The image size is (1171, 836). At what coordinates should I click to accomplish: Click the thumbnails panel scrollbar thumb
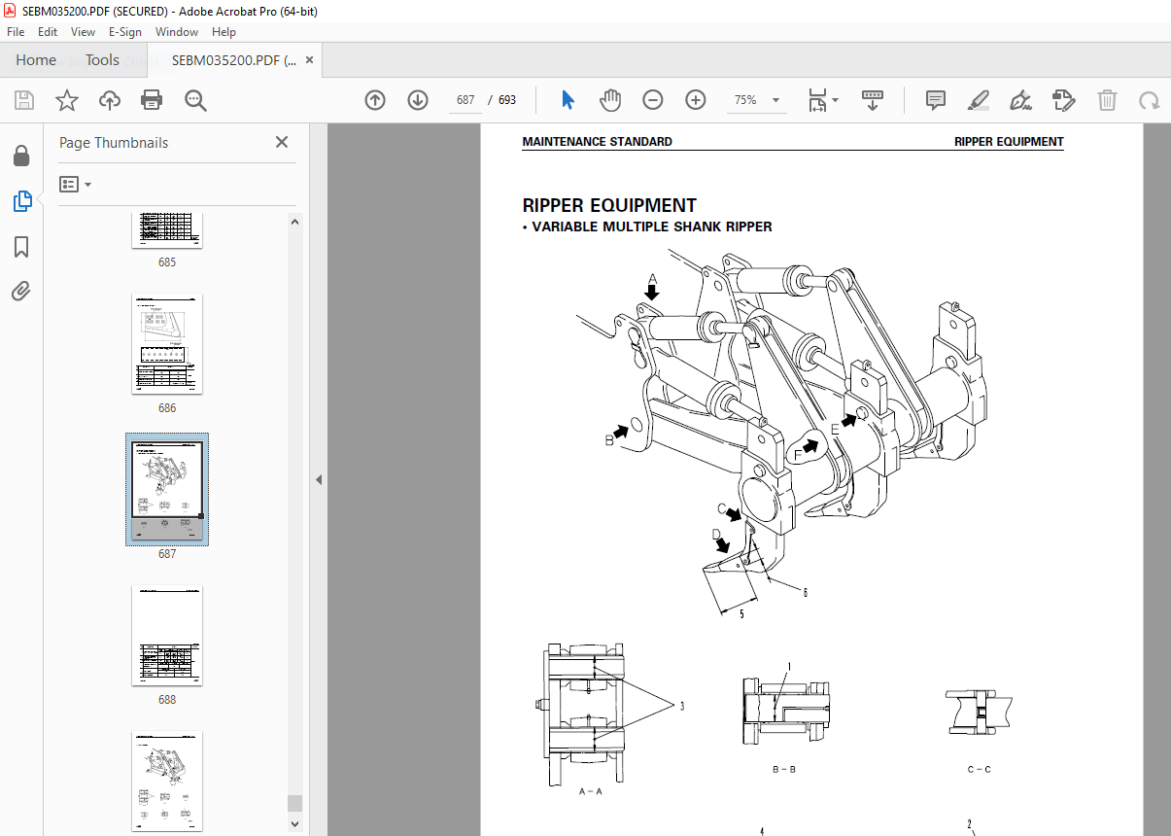[294, 803]
